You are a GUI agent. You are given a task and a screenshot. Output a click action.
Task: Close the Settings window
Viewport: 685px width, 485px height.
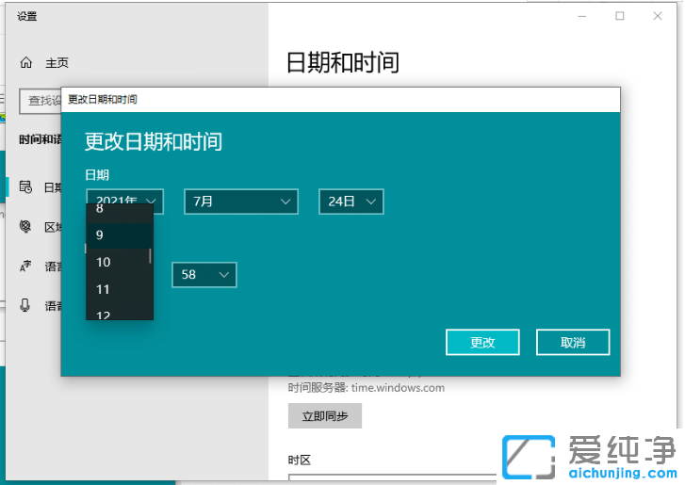coord(658,16)
